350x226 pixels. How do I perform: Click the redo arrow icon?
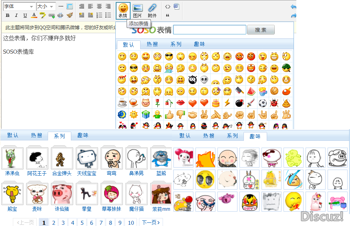[x=293, y=16]
